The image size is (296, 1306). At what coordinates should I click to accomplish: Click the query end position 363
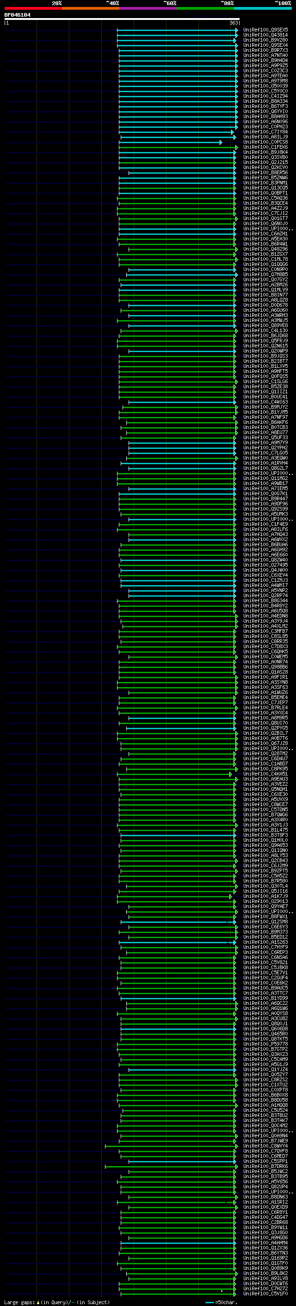pos(234,23)
